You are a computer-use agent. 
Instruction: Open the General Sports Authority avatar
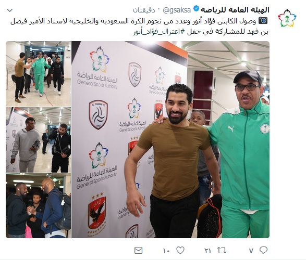pyautogui.click(x=287, y=18)
